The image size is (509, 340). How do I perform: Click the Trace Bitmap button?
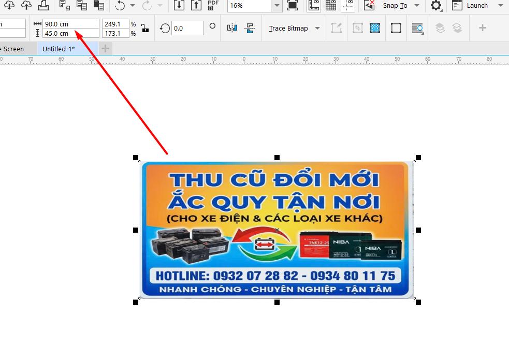(x=288, y=29)
